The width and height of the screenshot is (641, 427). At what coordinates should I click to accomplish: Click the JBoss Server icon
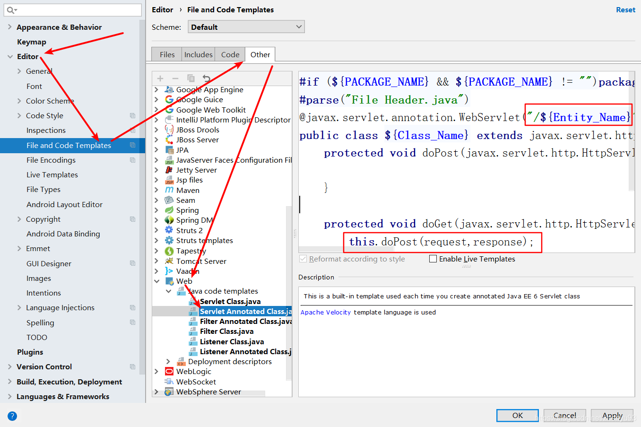tap(169, 139)
